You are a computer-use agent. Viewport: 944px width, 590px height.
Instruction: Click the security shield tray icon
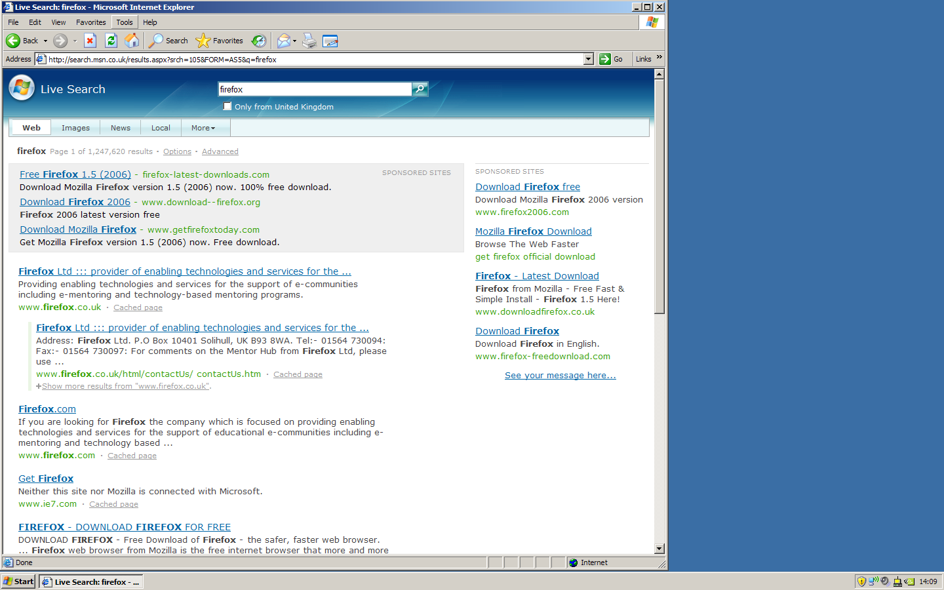[861, 581]
